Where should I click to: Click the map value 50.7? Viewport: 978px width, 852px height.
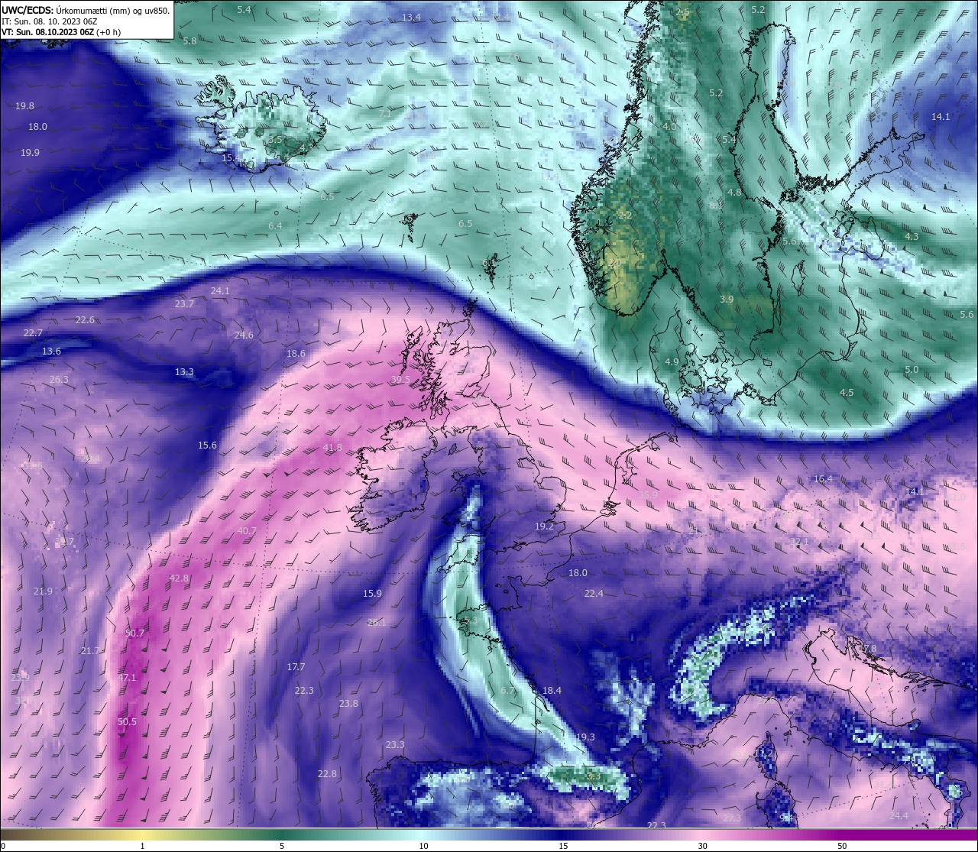point(134,633)
